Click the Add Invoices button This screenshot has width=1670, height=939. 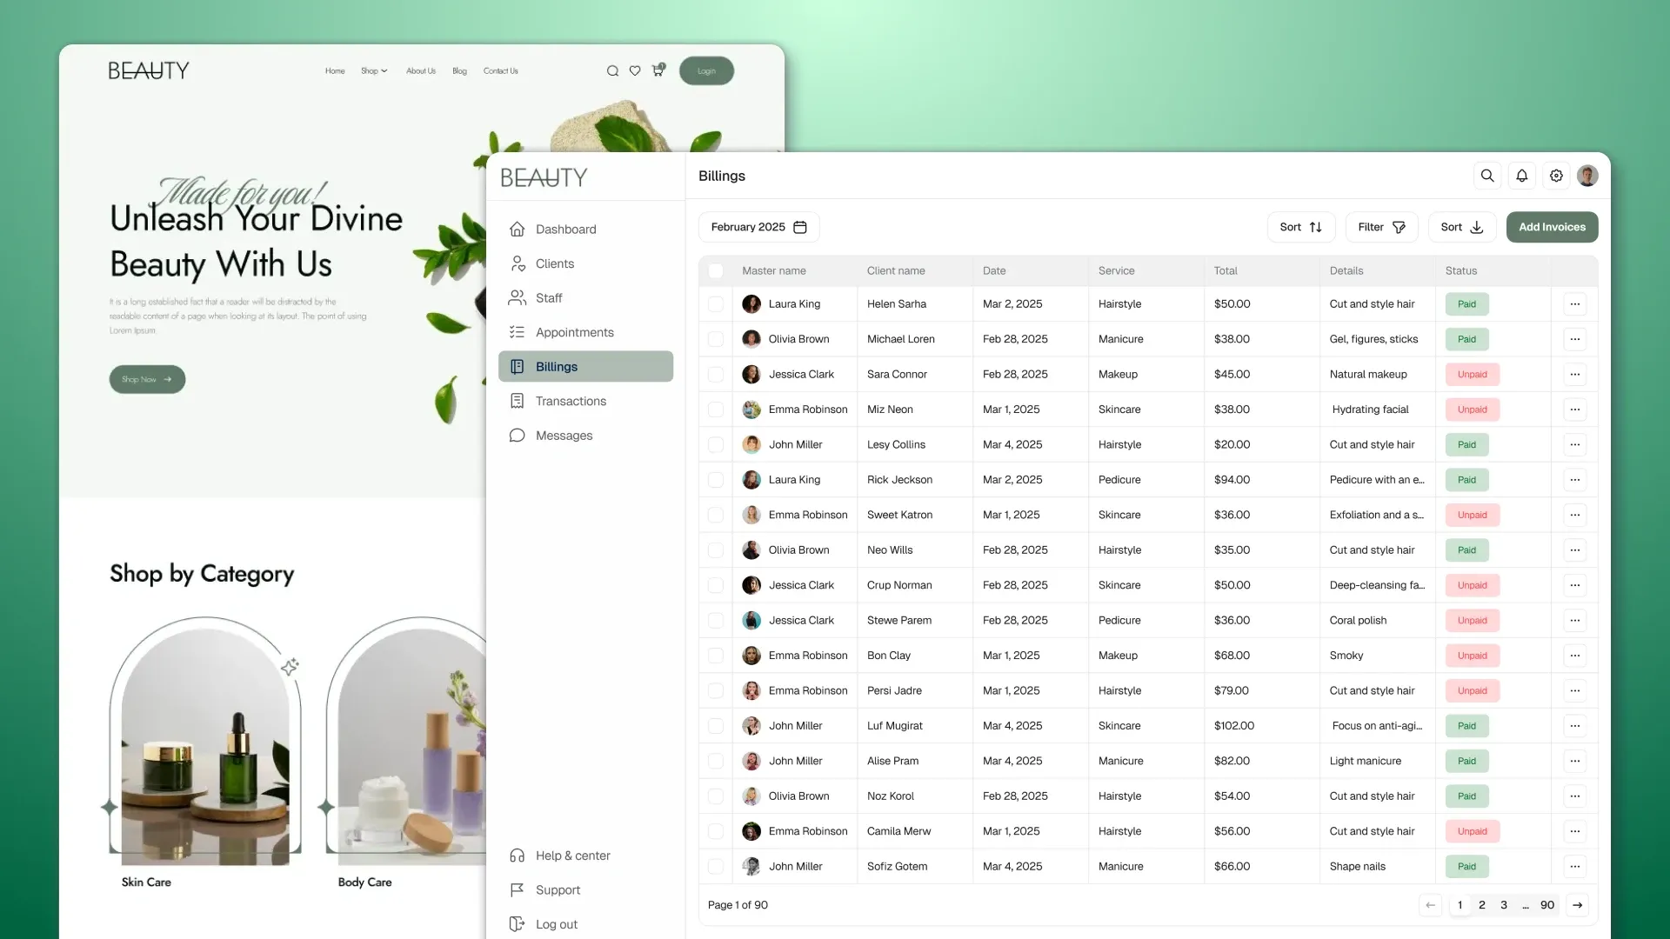1552,227
